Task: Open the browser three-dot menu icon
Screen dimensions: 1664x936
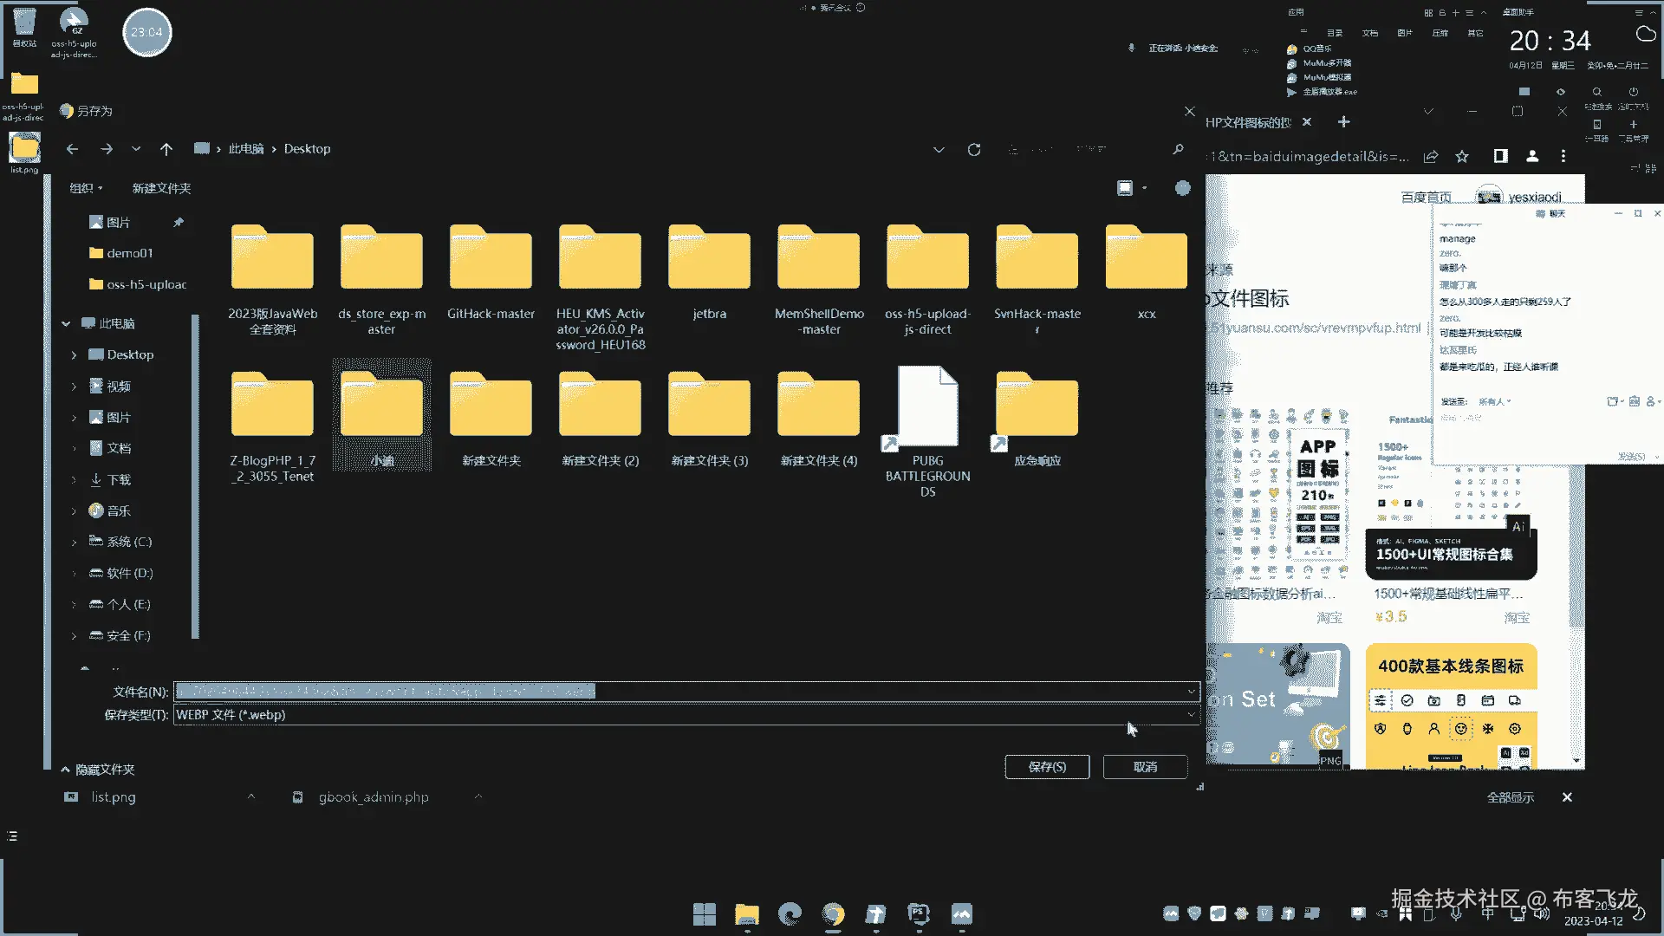Action: pyautogui.click(x=1563, y=156)
